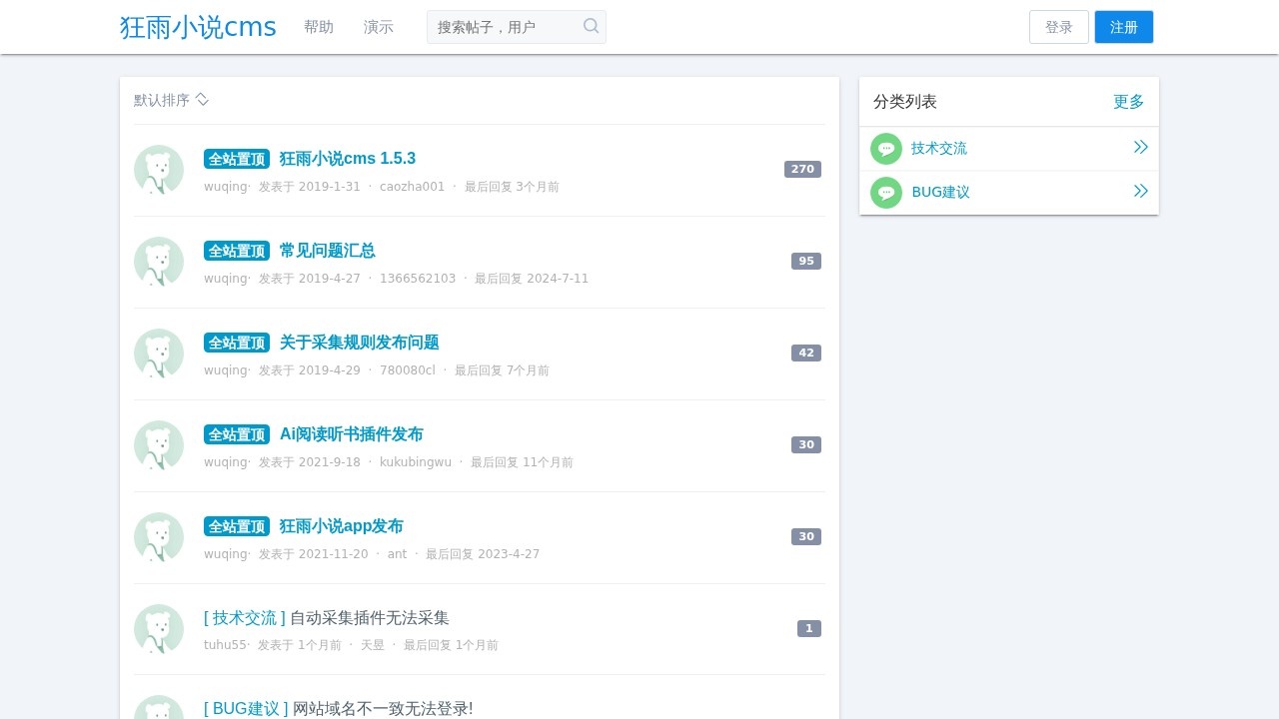Expand BUG建议 using its double-chevron arrow
The image size is (1279, 719).
click(x=1140, y=191)
